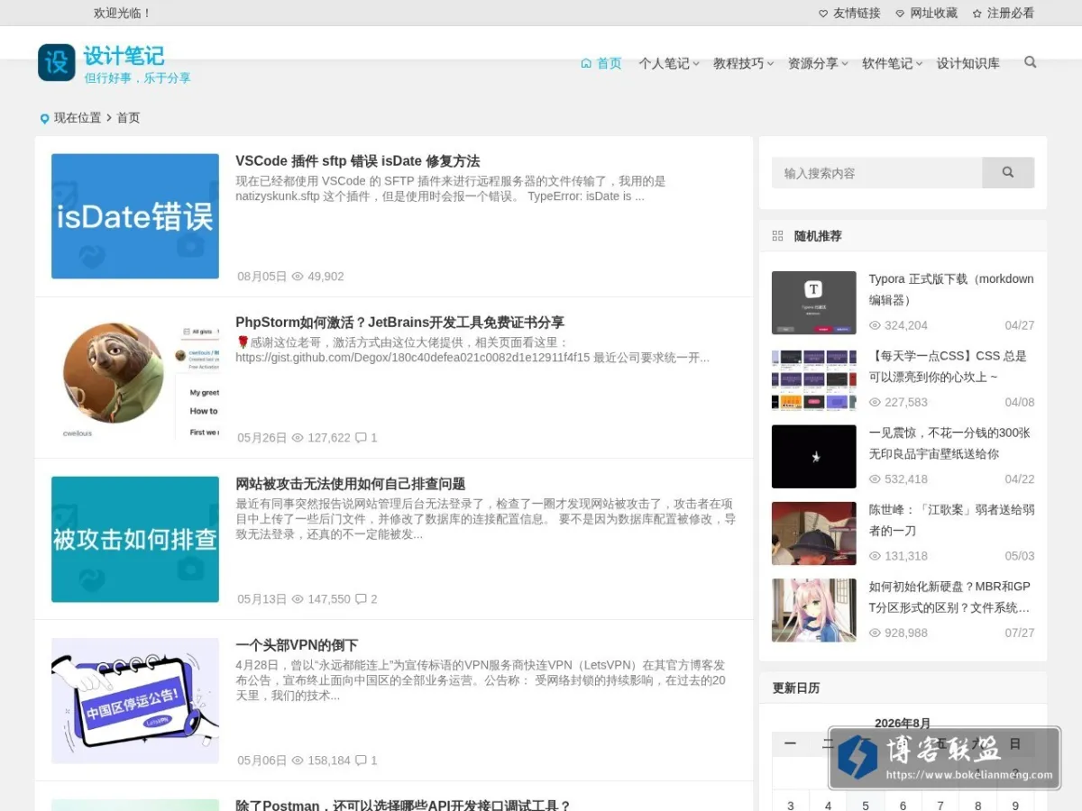Image resolution: width=1082 pixels, height=811 pixels.
Task: Click the heart icon beside 友情链接
Action: point(823,14)
